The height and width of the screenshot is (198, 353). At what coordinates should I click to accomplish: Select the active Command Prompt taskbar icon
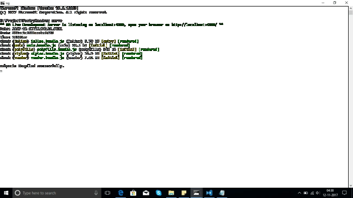[196, 193]
